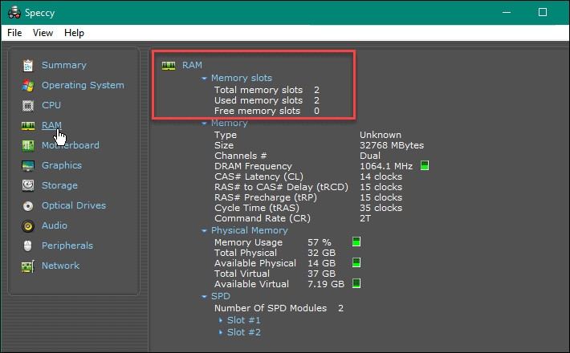Click the Unknown memory type value
The image size is (570, 353).
381,135
